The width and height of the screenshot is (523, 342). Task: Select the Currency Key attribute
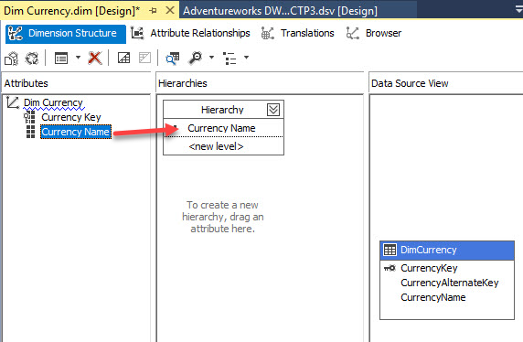click(71, 117)
